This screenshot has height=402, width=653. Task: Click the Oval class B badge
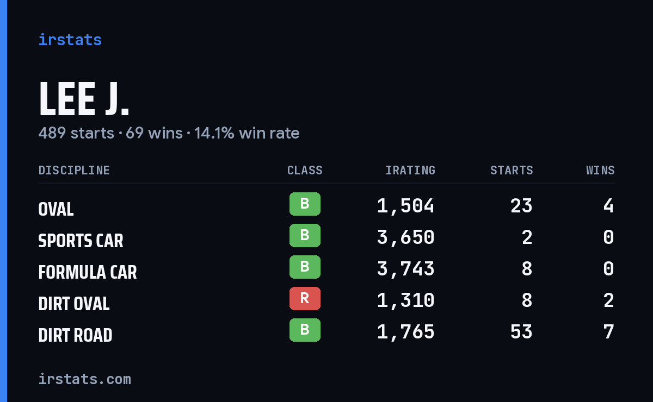click(x=305, y=204)
